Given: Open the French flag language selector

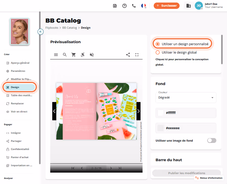Looking at the screenshot, I should [x=144, y=6].
